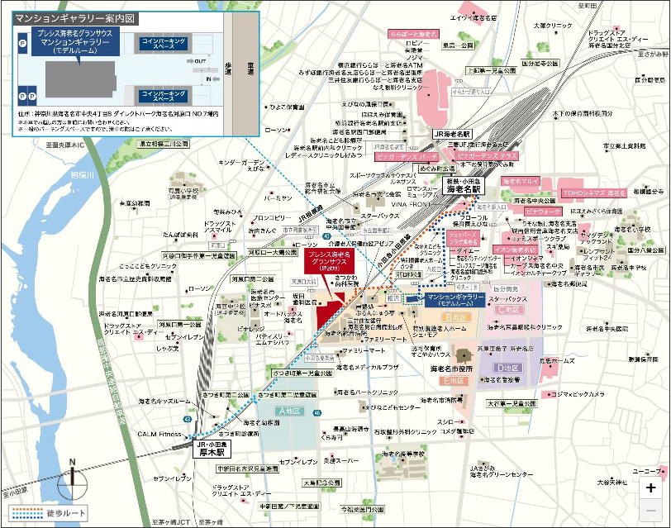Select the red プレシス海老名グランサウス site label
The height and width of the screenshot is (528, 671).
coord(331,262)
